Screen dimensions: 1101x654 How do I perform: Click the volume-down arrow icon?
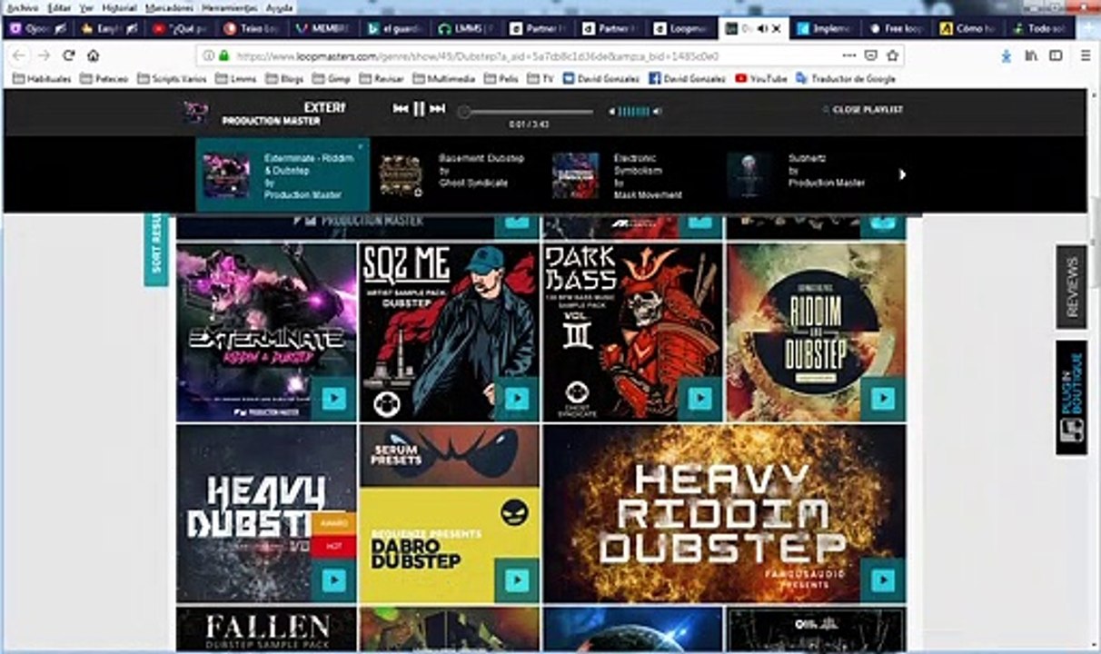[612, 112]
